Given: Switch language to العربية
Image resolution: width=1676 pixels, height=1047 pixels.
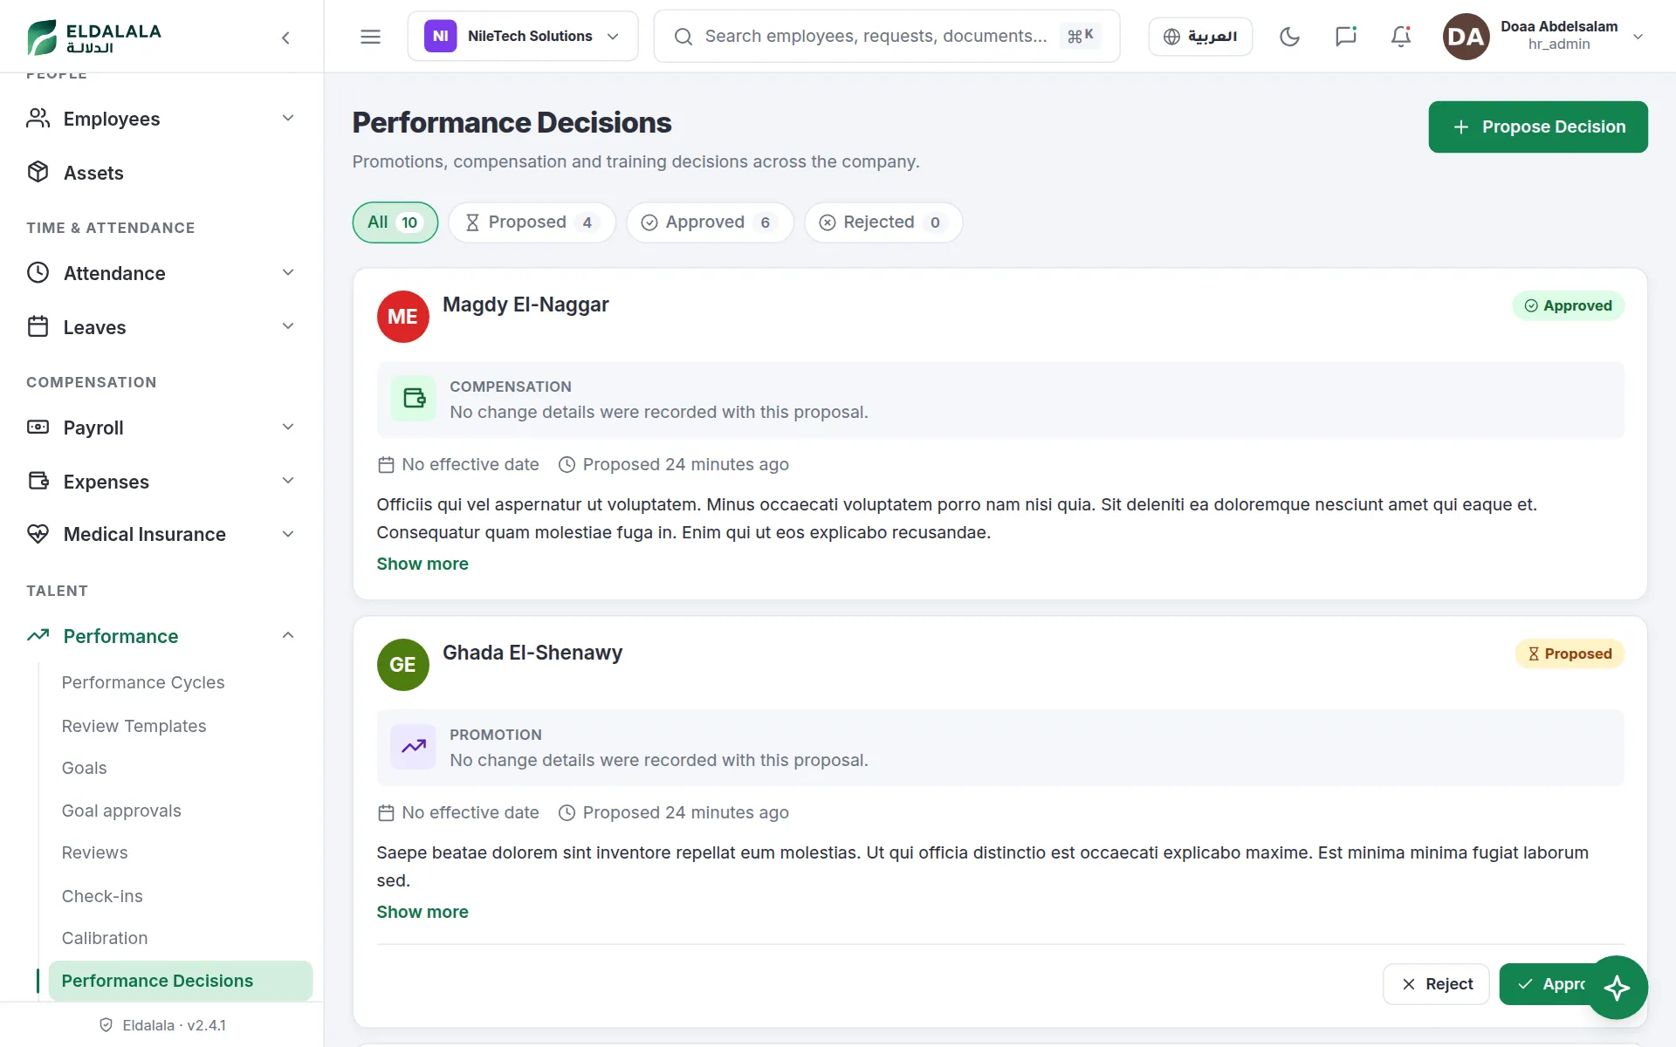Looking at the screenshot, I should tap(1200, 37).
